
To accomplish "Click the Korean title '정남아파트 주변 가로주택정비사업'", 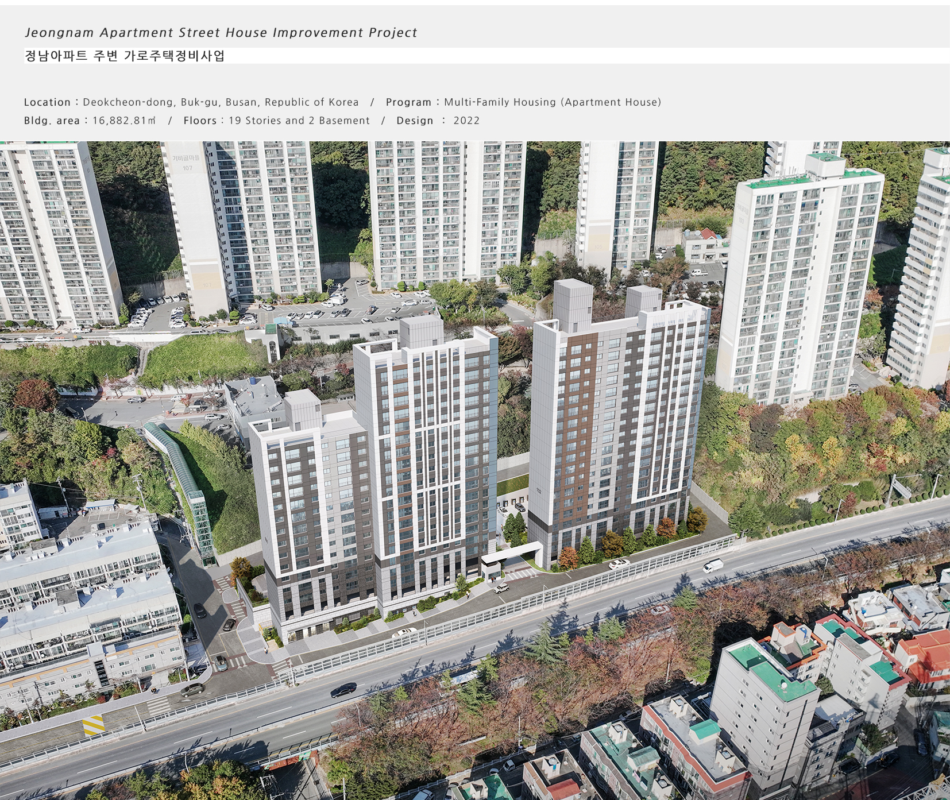I will [125, 56].
